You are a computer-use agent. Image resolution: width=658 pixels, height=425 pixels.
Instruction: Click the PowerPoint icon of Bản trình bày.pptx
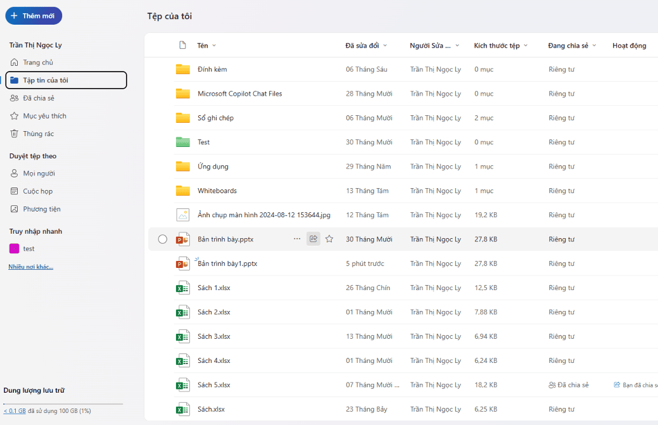click(182, 239)
